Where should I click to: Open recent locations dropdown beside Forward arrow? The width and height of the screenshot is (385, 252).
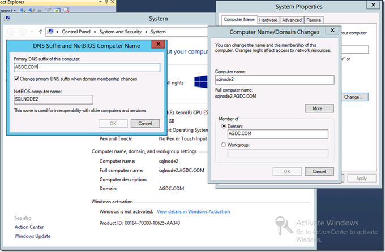pyautogui.click(x=32, y=32)
